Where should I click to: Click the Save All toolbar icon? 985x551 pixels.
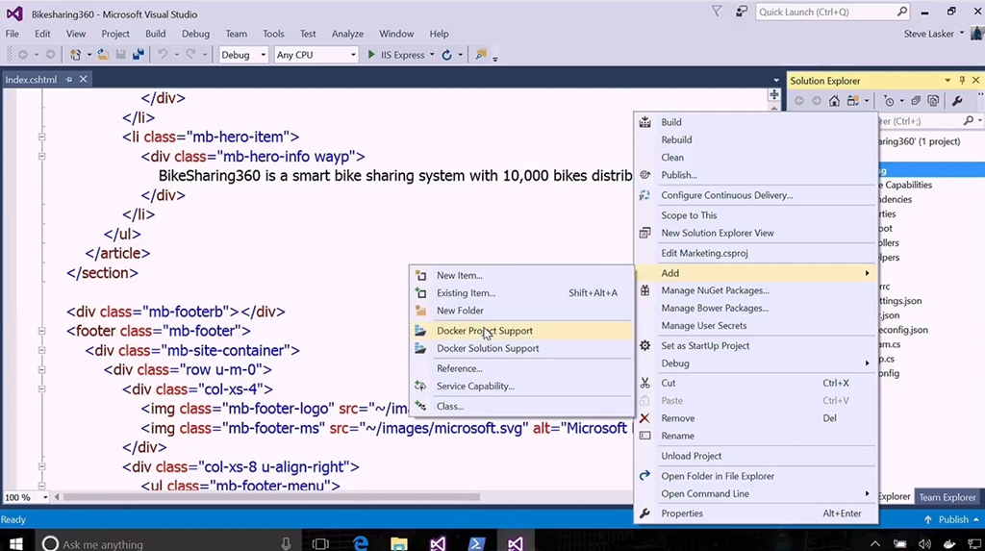(138, 55)
